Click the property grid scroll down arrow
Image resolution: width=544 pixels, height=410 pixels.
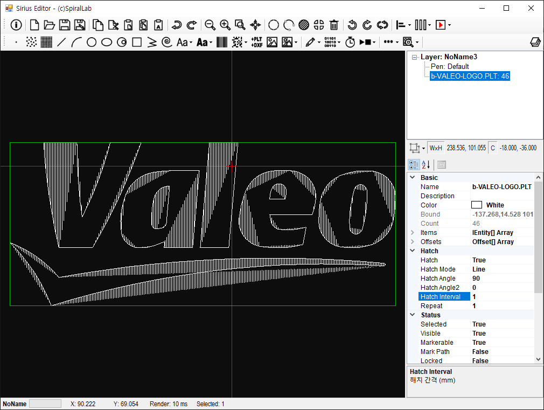(538, 359)
